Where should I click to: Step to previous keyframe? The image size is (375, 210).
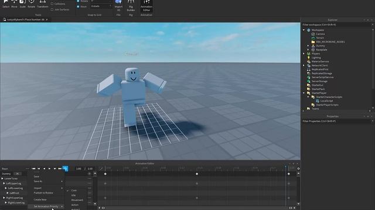point(39,169)
